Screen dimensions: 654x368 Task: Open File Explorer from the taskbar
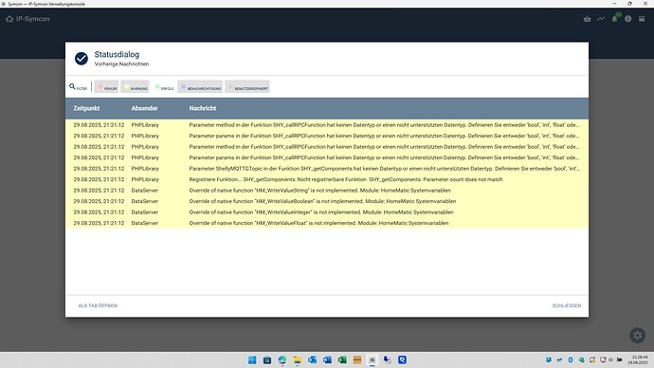pyautogui.click(x=298, y=360)
